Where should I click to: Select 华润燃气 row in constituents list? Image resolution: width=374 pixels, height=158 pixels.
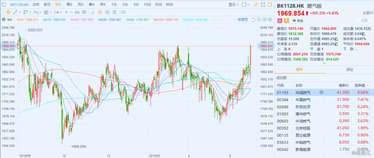(x=301, y=92)
